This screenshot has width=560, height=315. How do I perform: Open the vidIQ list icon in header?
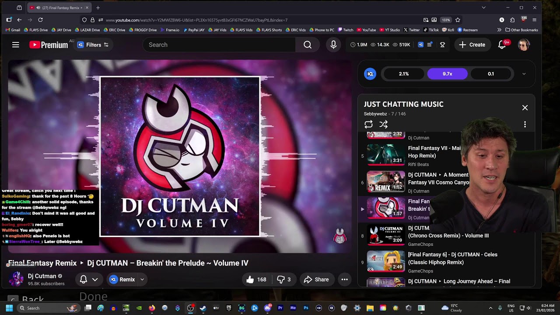coord(430,45)
